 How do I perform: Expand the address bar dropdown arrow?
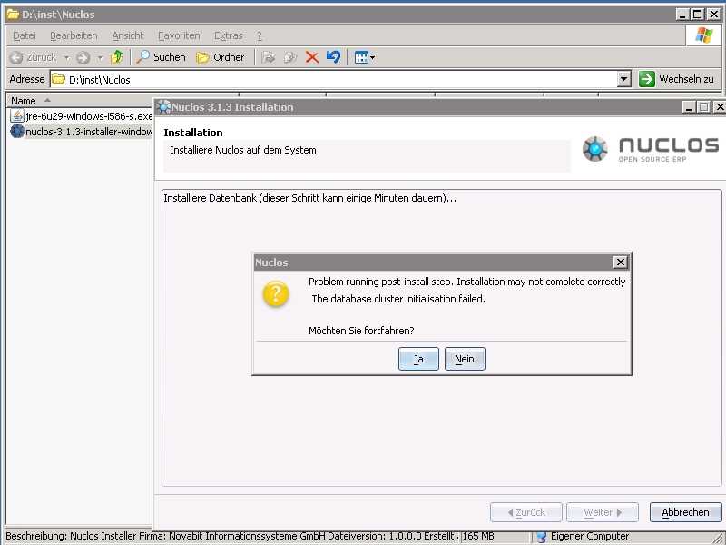pyautogui.click(x=624, y=79)
